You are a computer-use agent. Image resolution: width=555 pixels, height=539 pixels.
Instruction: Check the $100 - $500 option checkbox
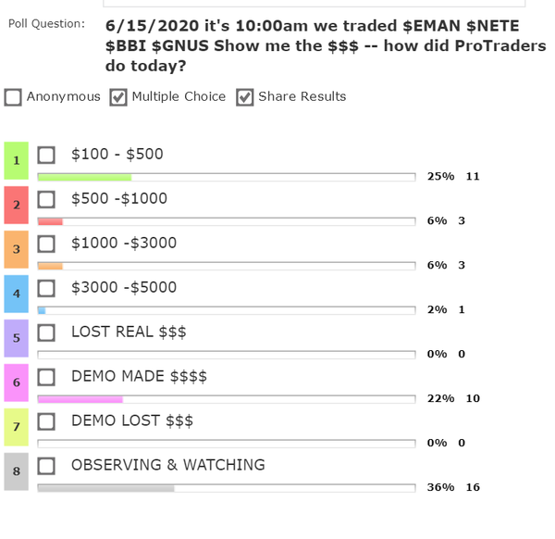click(47, 155)
